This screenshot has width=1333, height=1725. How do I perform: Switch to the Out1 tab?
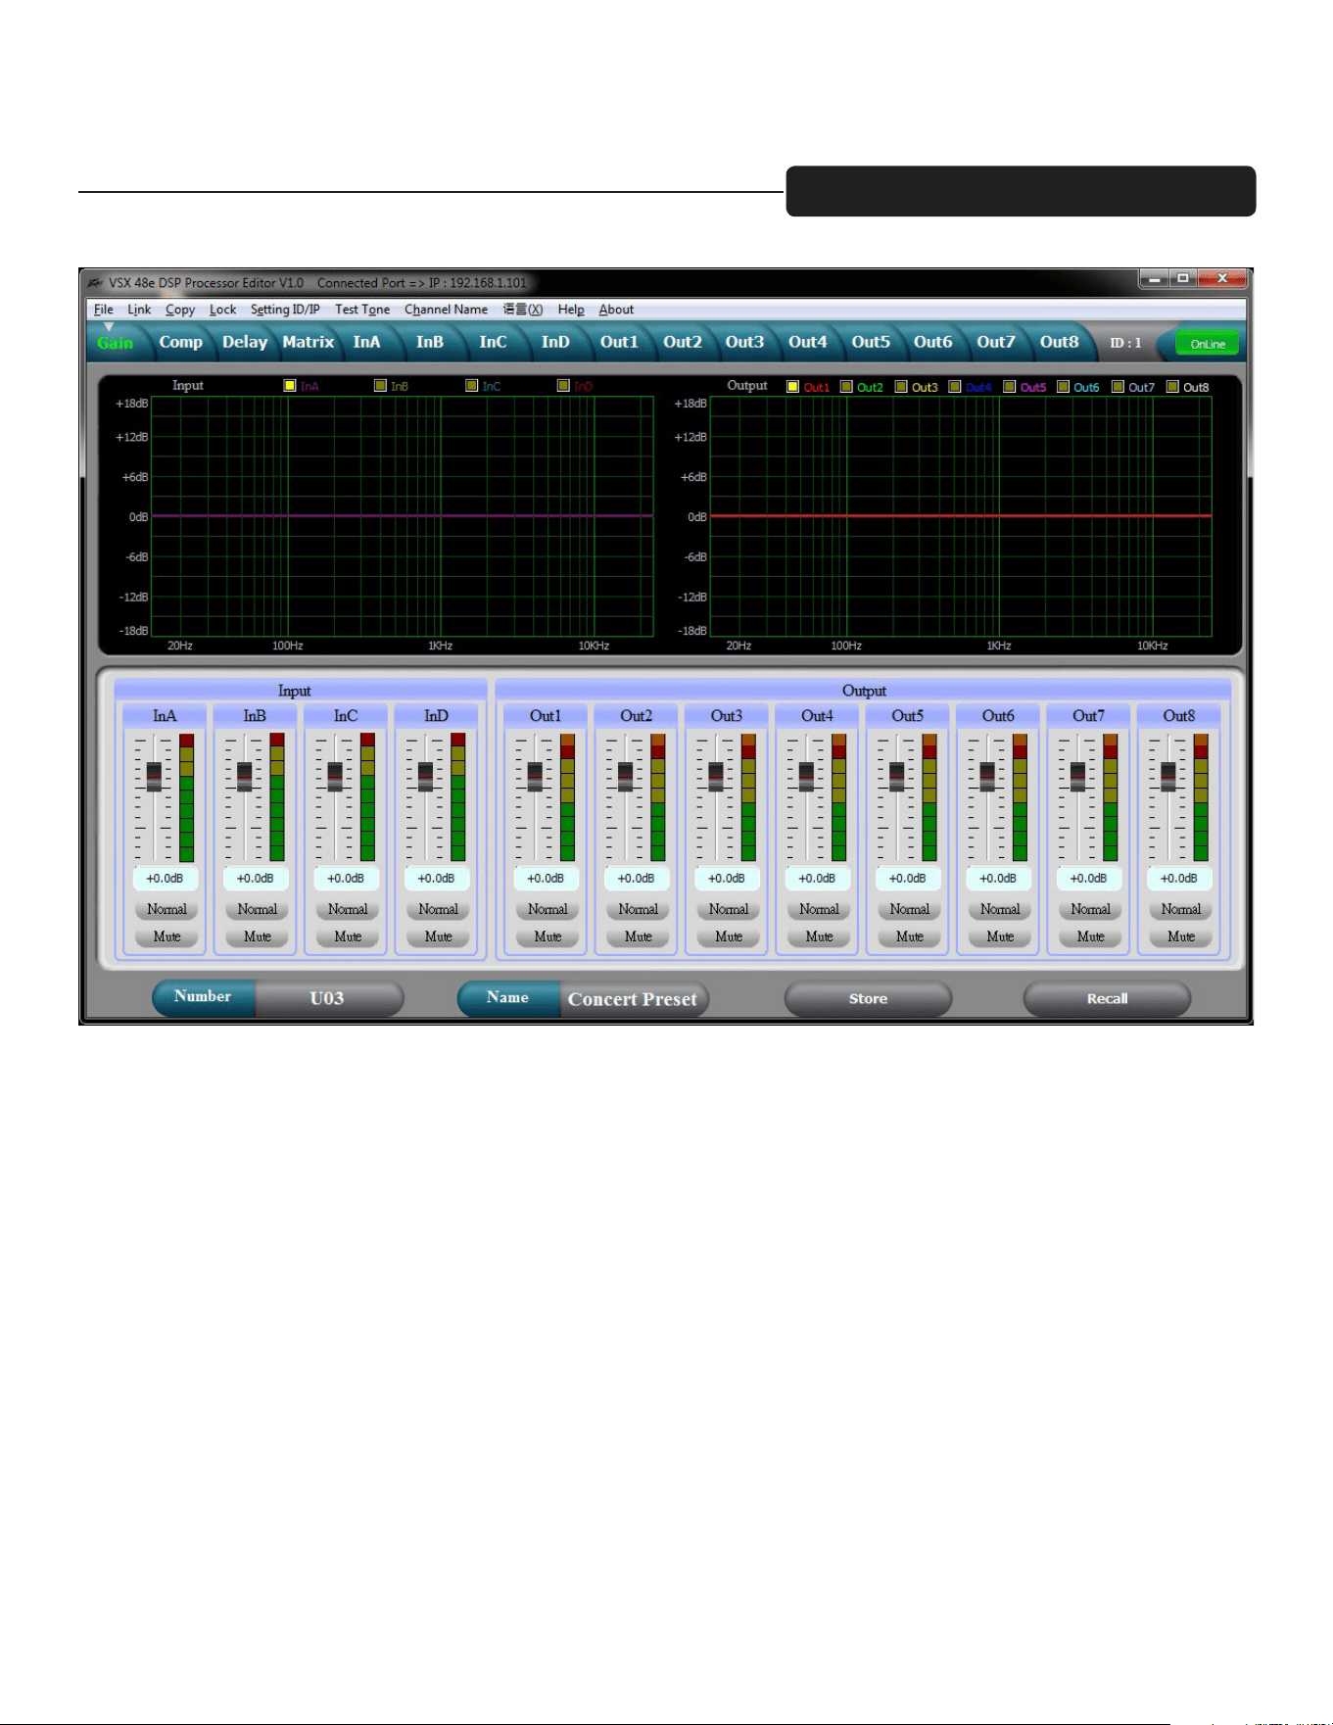tap(619, 343)
